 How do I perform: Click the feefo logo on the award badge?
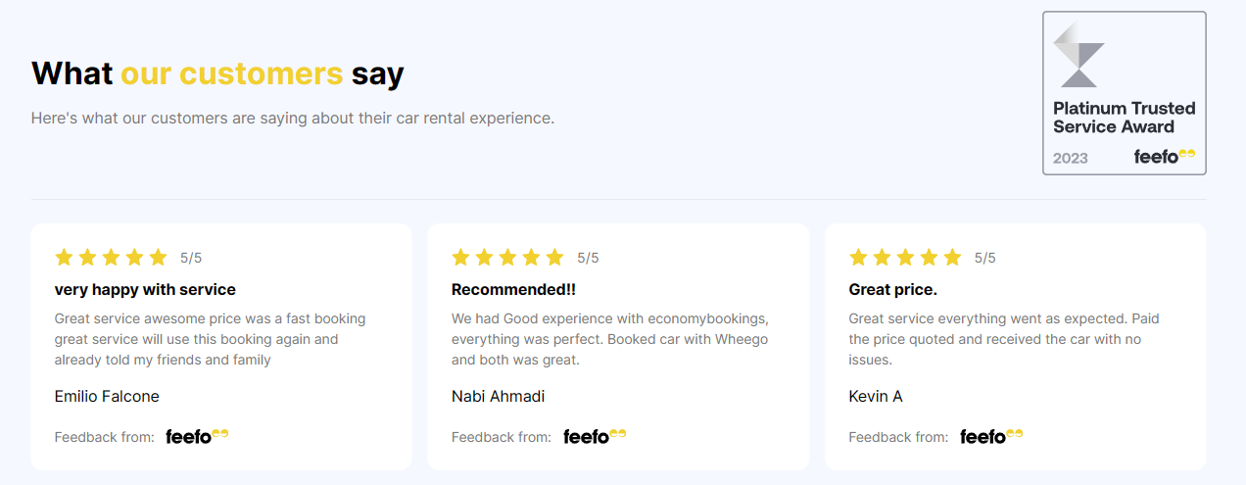point(1165,157)
